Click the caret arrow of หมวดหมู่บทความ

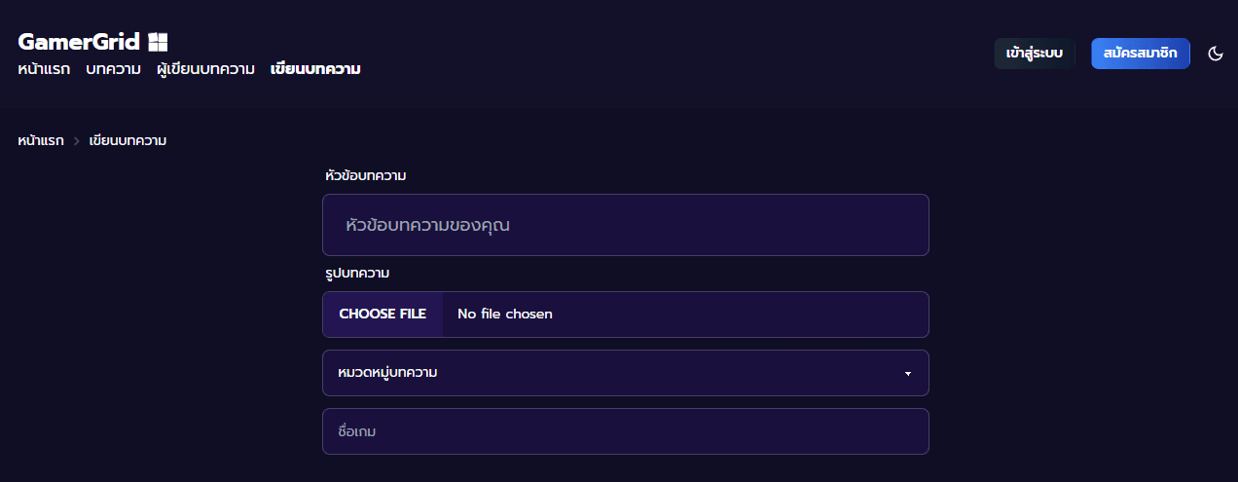[x=907, y=374]
